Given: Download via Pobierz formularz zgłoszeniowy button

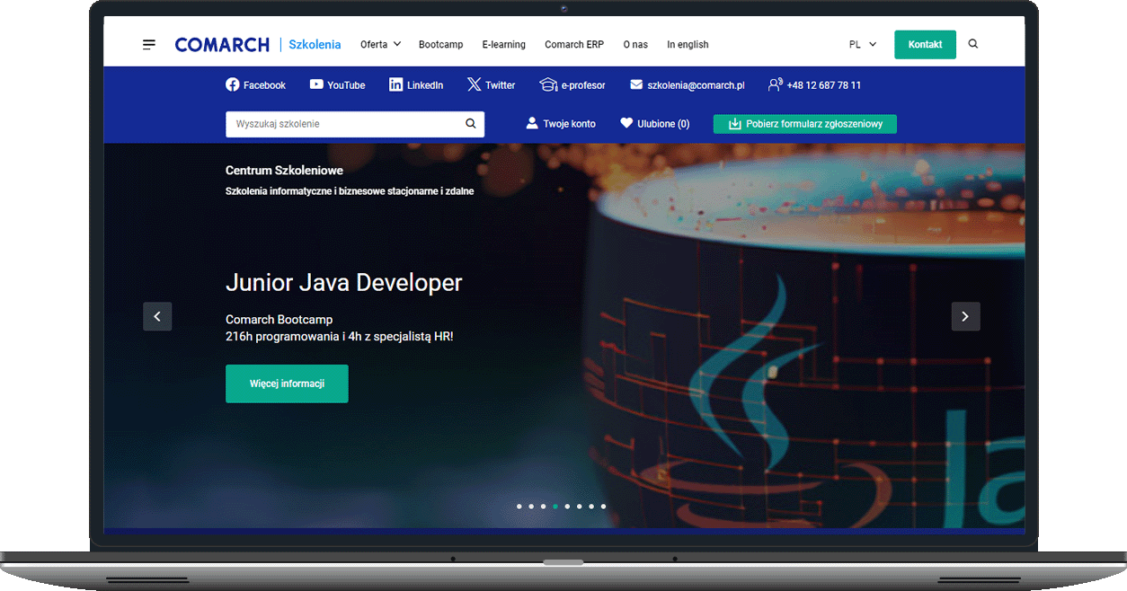Looking at the screenshot, I should pos(805,124).
